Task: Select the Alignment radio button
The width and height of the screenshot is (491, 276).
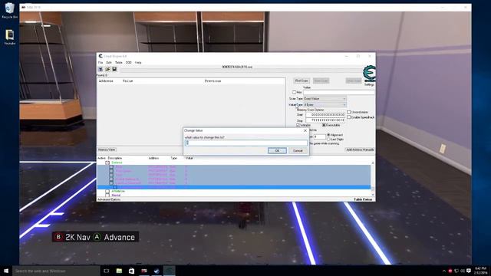Action: [x=328, y=135]
